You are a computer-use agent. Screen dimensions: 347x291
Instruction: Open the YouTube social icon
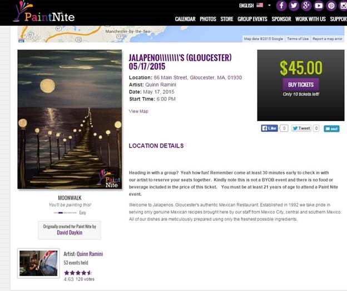coord(319,6)
